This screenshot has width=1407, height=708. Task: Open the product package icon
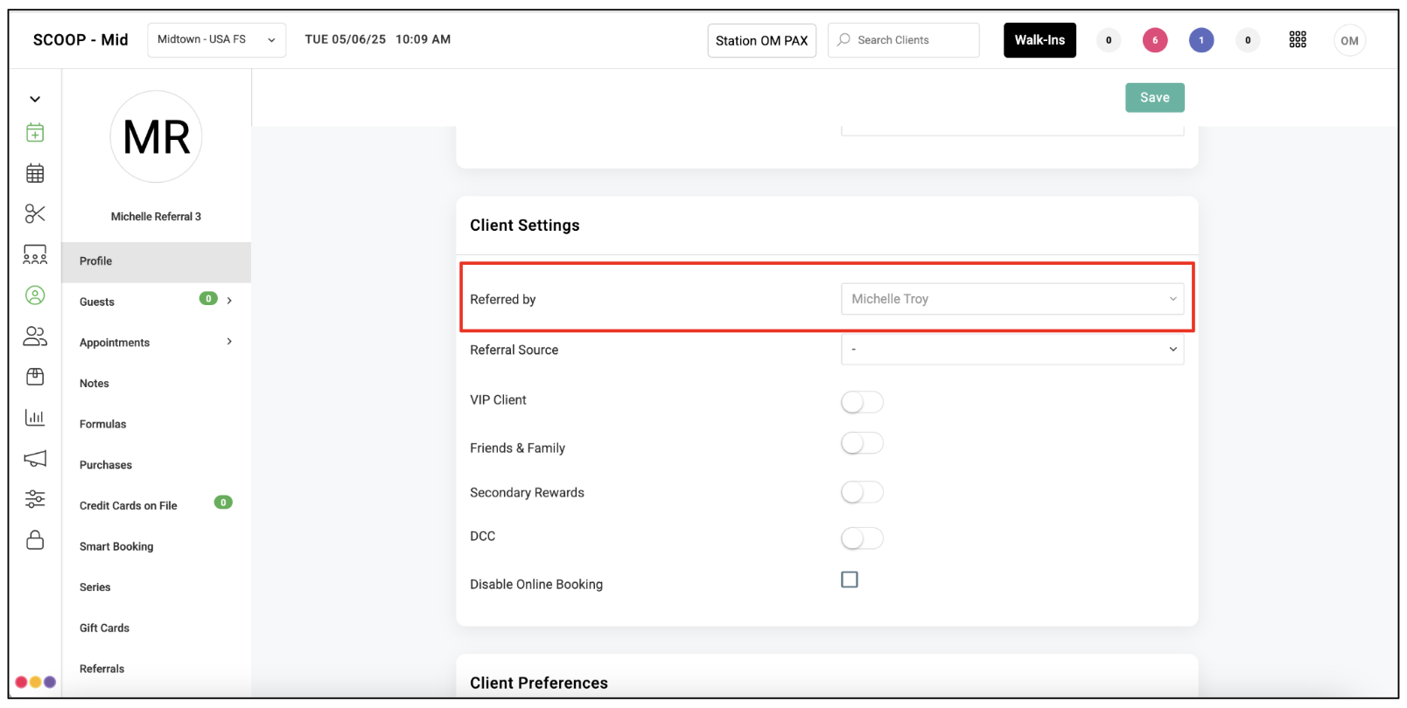click(35, 377)
